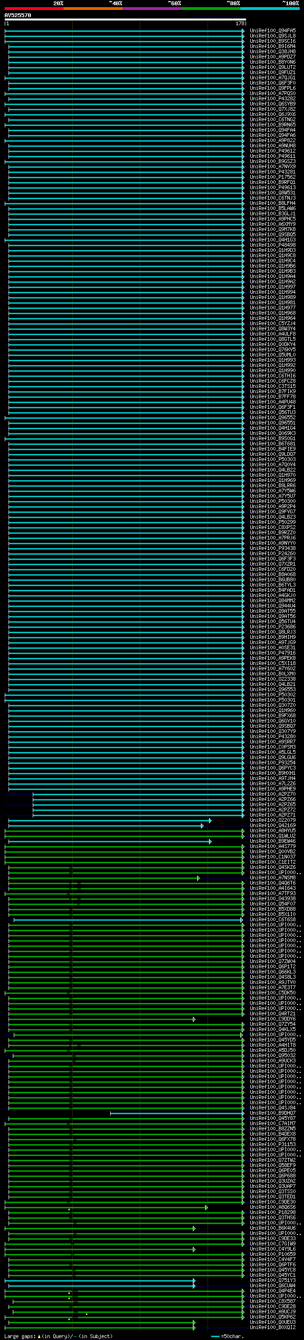
Task: Select hit label UniRef100_A4S779
Action: click(273, 846)
